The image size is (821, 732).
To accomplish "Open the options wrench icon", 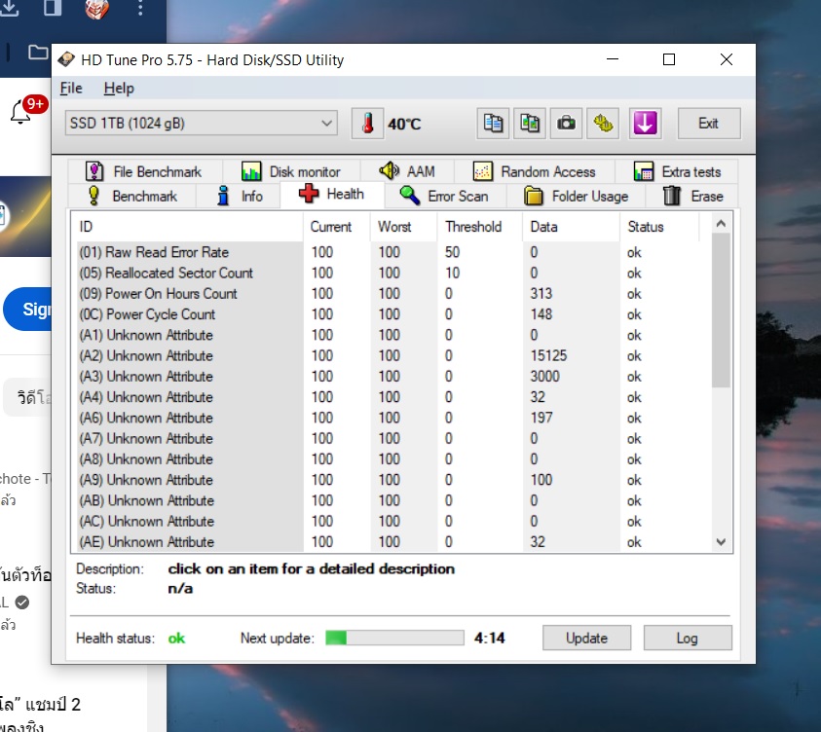I will [604, 124].
